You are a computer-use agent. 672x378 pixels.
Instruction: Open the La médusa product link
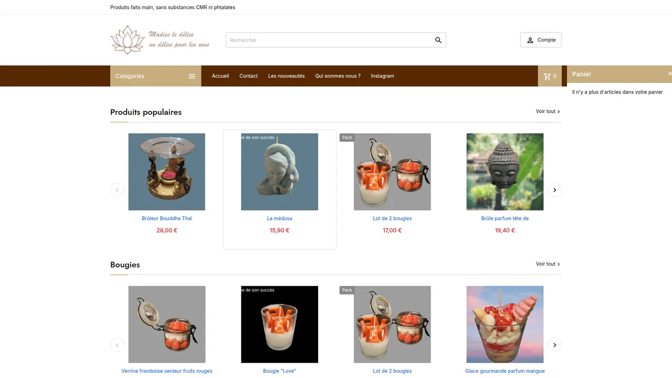tap(280, 218)
